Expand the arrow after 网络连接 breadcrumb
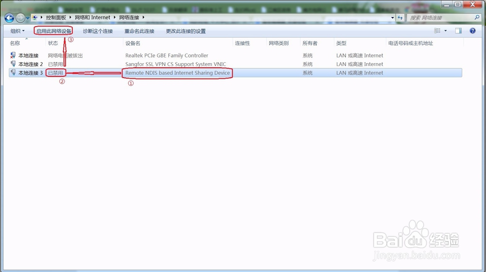486x272 pixels. 143,17
